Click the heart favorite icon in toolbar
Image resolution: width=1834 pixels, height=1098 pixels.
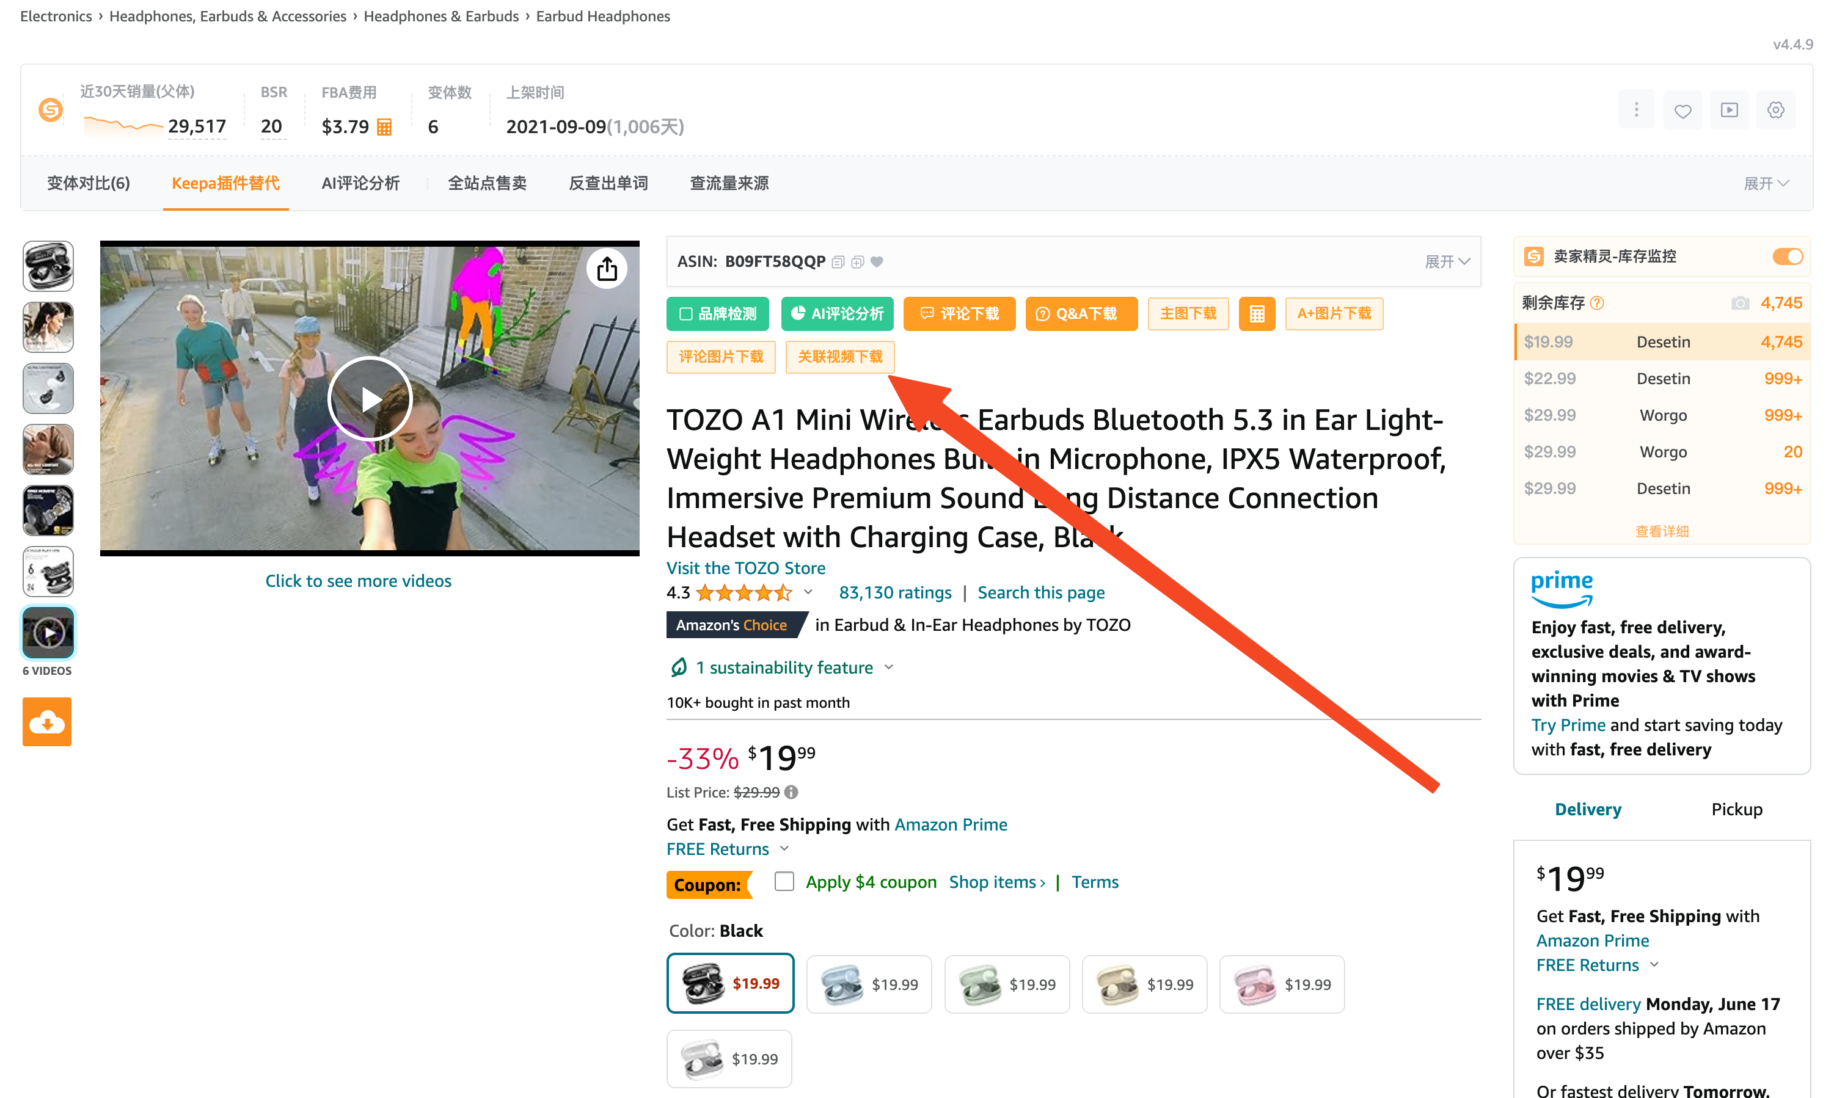click(1682, 111)
